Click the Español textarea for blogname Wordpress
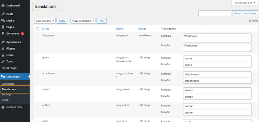The width and height of the screenshot is (259, 122). coord(217,47)
